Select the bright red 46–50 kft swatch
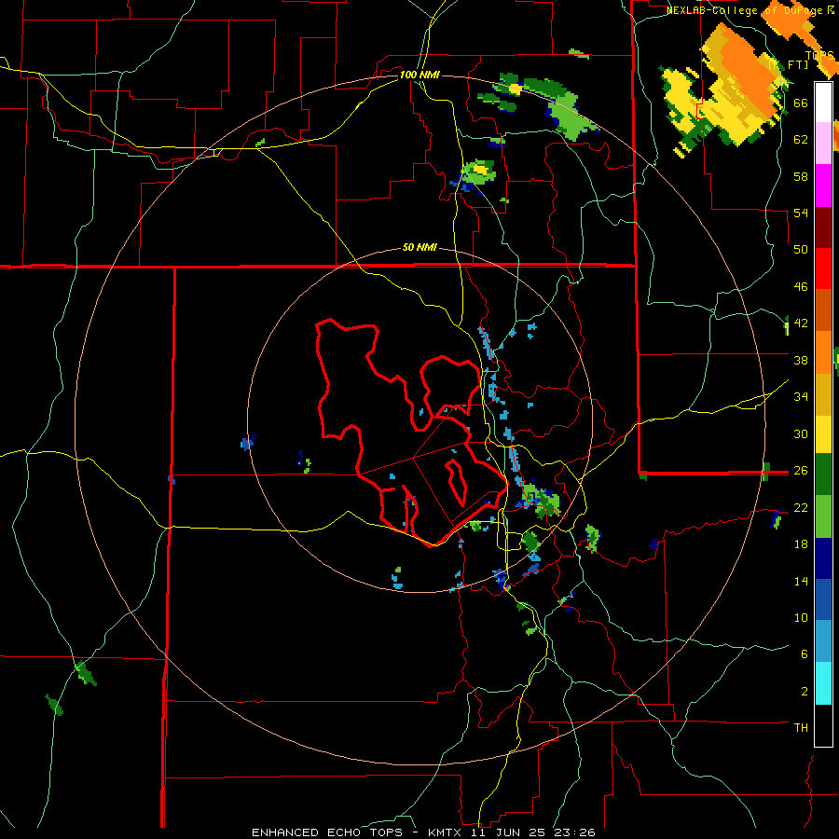839x839 pixels. tap(823, 268)
